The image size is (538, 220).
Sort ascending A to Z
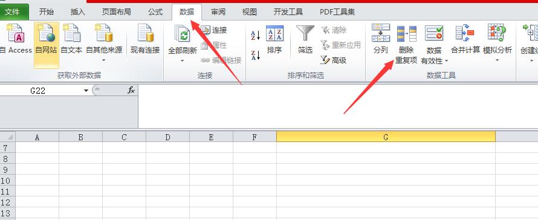[x=255, y=35]
